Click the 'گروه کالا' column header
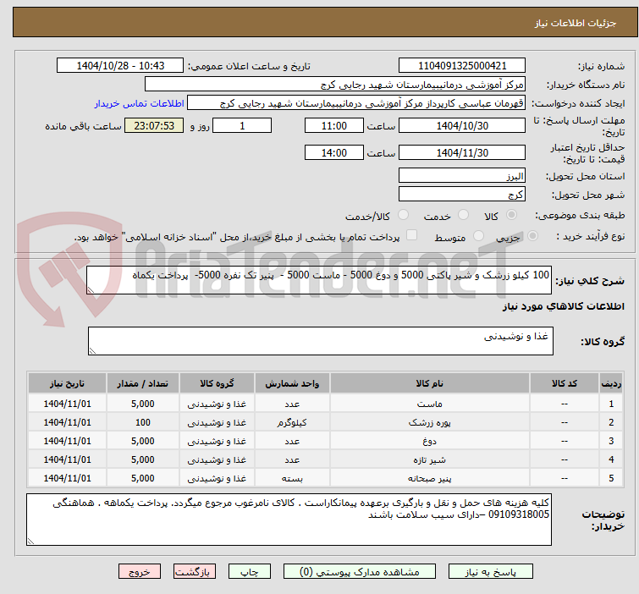639x594 pixels. (x=217, y=383)
